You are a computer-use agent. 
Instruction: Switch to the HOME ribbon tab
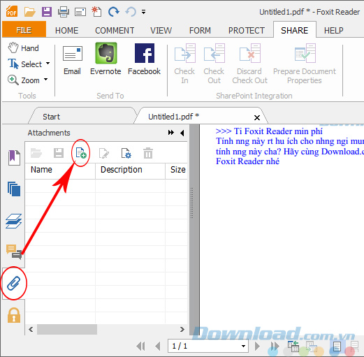pyautogui.click(x=66, y=30)
